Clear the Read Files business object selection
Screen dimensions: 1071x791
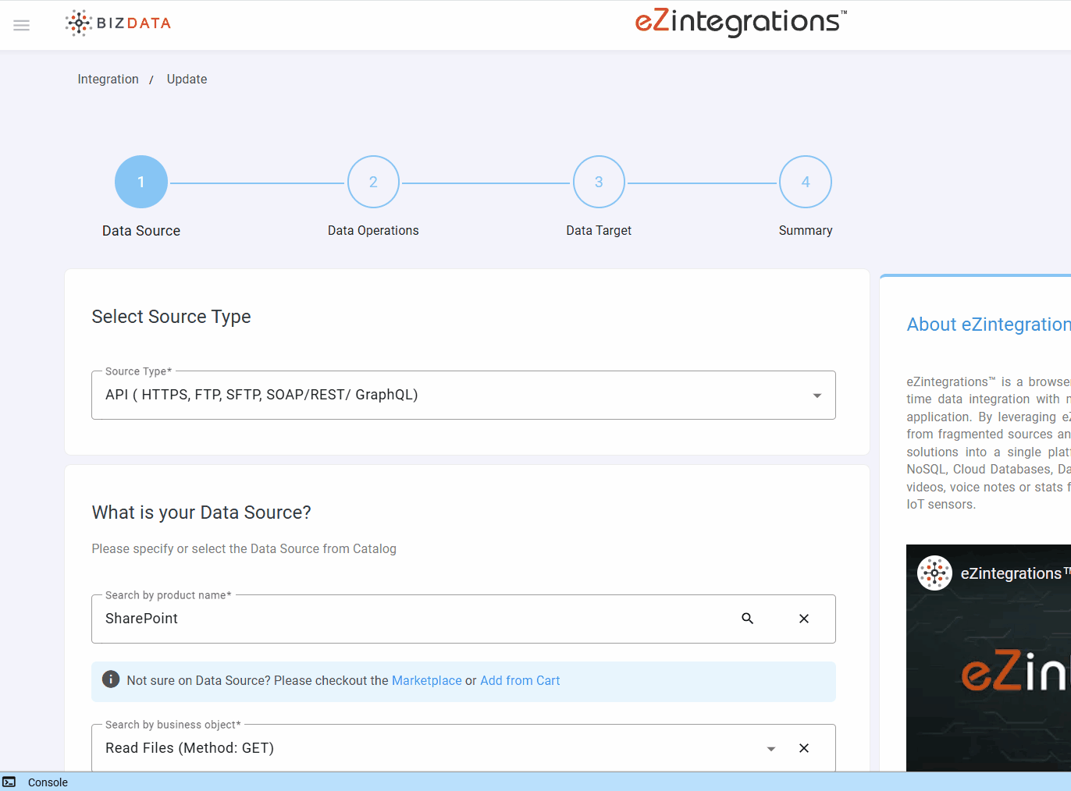803,748
